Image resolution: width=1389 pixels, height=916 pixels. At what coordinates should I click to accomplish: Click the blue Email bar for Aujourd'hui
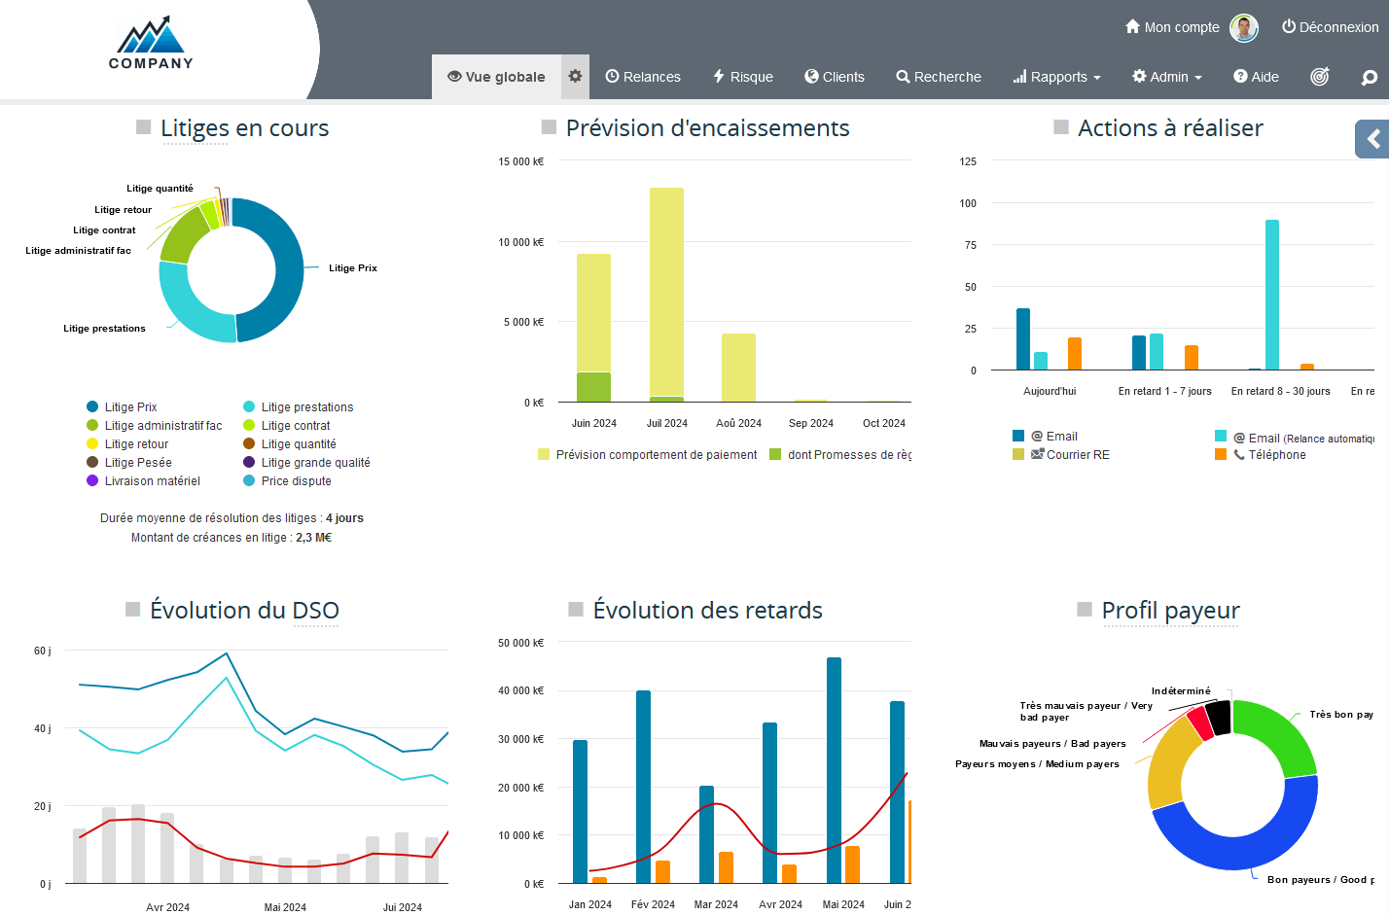pyautogui.click(x=1023, y=338)
